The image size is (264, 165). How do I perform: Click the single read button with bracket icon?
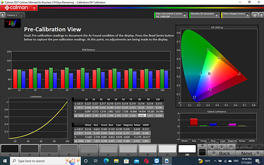click(231, 147)
